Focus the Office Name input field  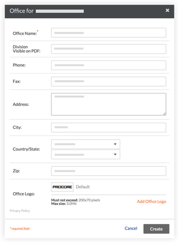pyautogui.click(x=109, y=33)
